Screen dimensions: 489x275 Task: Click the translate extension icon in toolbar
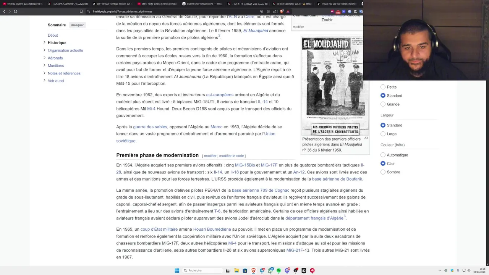(361, 11)
